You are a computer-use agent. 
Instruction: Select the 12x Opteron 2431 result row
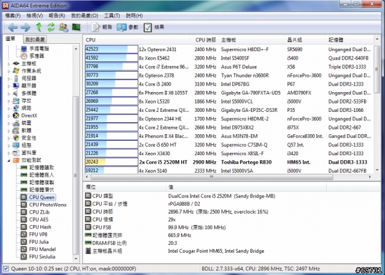click(x=229, y=49)
